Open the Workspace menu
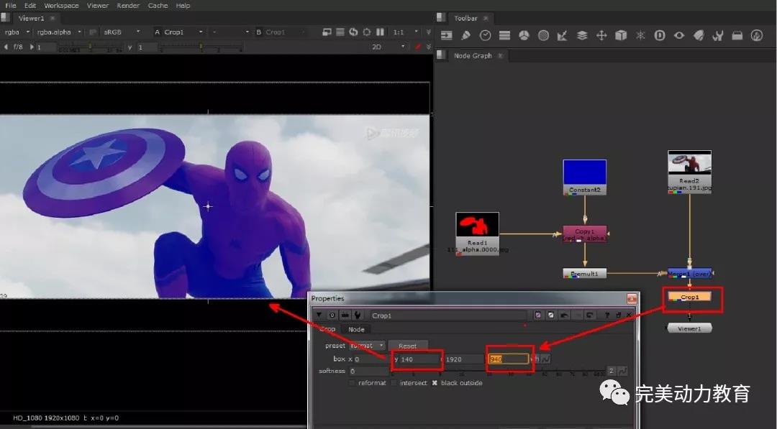The image size is (777, 429). tap(61, 6)
